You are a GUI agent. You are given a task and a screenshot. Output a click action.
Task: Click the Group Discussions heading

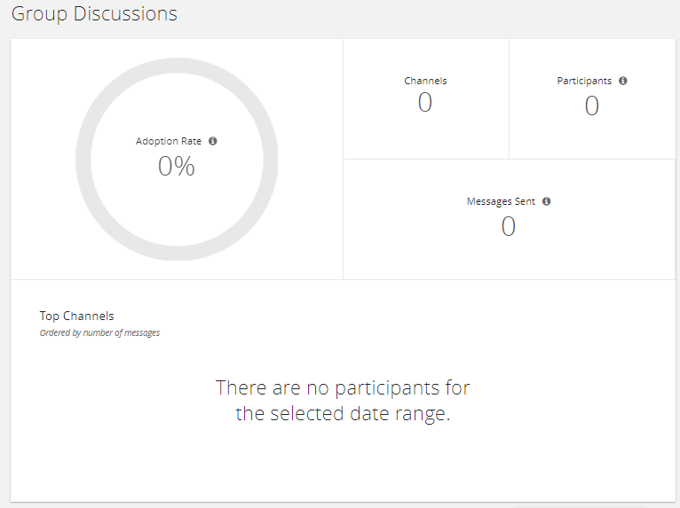94,14
